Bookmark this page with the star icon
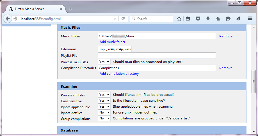Image resolution: width=258 pixels, height=136 pixels. pyautogui.click(x=179, y=19)
